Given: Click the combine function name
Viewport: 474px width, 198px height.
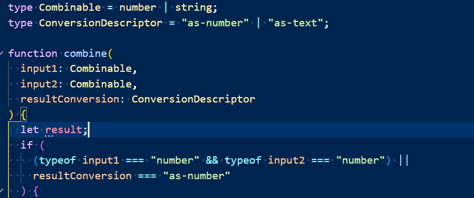Looking at the screenshot, I should click(85, 54).
